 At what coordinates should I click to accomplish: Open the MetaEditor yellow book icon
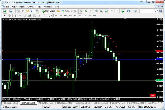click(x=58, y=11)
